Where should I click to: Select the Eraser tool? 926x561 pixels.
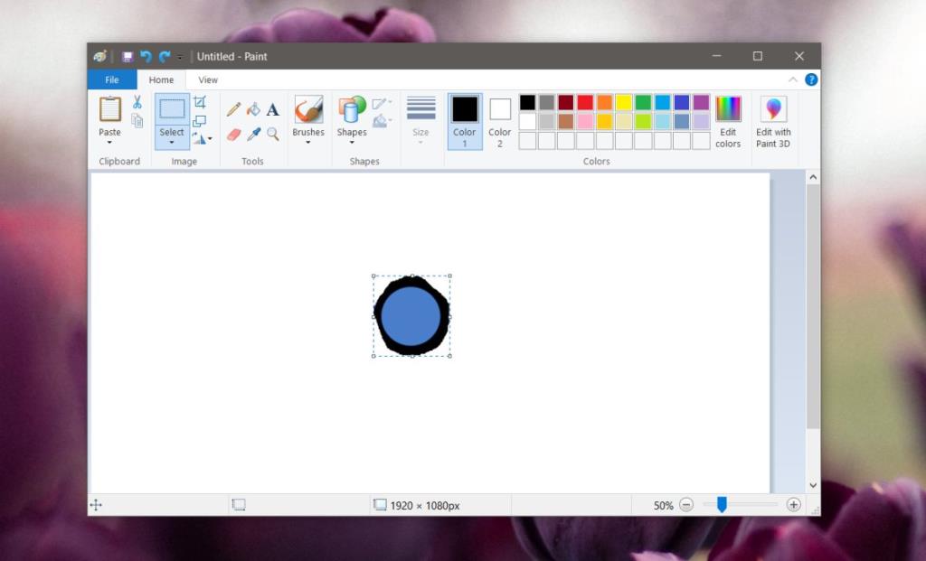pyautogui.click(x=233, y=134)
